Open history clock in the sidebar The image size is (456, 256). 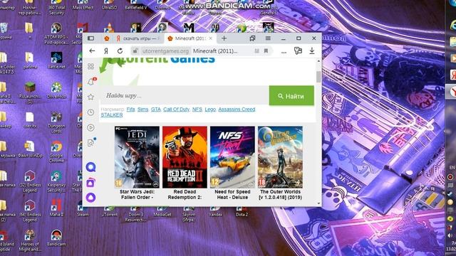point(90,112)
